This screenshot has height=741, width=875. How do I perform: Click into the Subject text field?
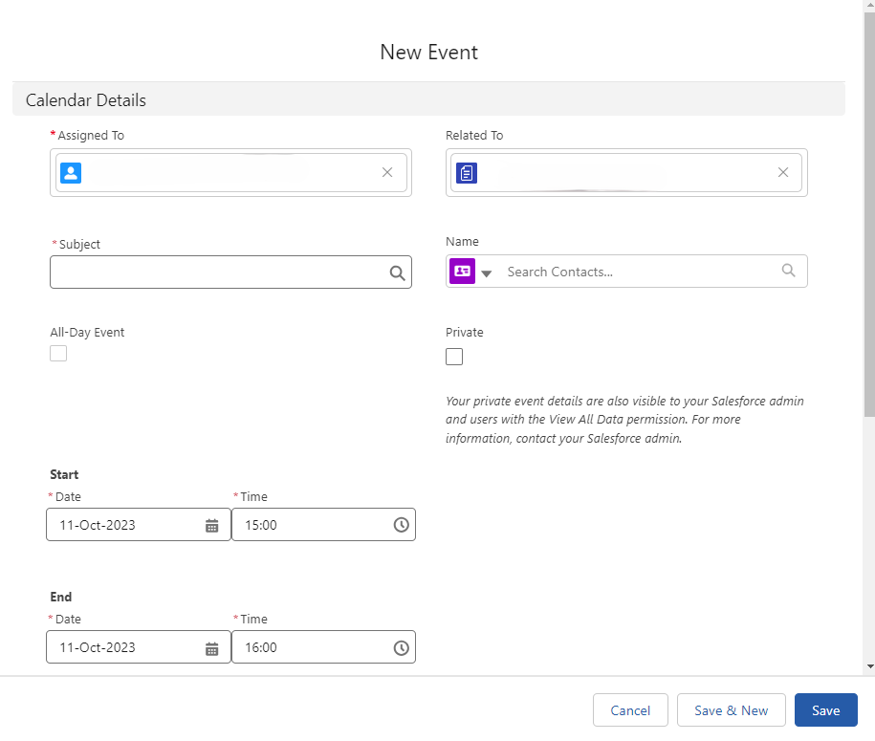pyautogui.click(x=230, y=272)
